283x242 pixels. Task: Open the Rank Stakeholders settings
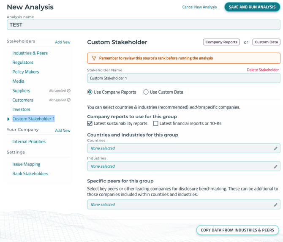(x=30, y=174)
